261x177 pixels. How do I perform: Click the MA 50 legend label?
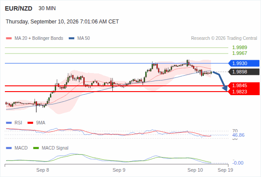84,38
